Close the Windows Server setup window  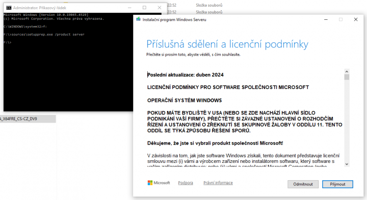coord(356,20)
